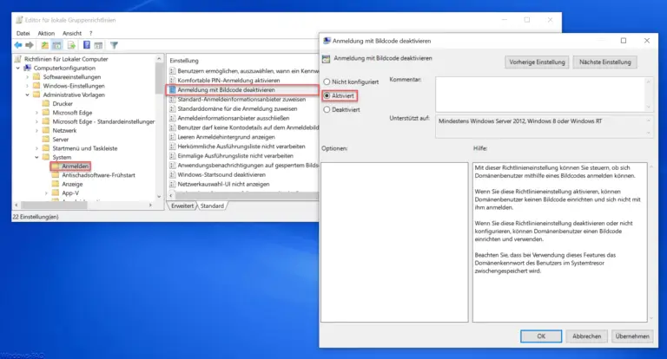
Task: Click the Richtlinien für Lokaler Computer root icon
Action: pos(18,59)
